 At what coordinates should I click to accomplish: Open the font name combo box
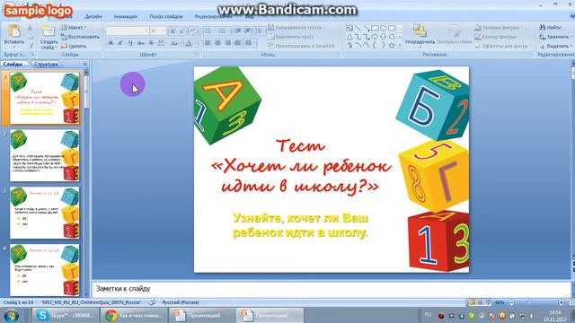128,31
